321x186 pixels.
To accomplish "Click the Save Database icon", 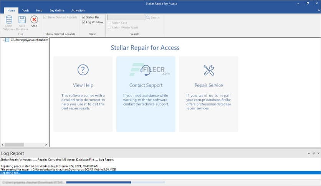I will click(22, 20).
